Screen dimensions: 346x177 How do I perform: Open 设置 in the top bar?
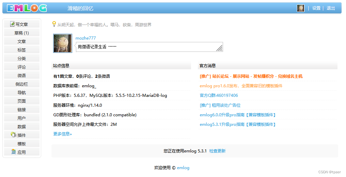(316, 8)
